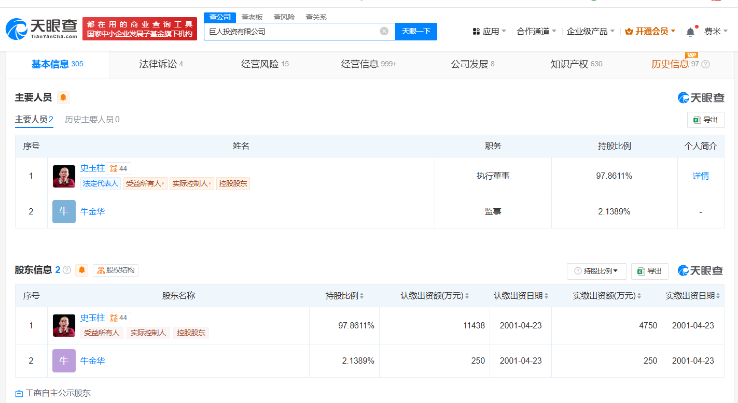Open the 持股比例 filter dropdown
738x403 pixels.
[x=596, y=271]
